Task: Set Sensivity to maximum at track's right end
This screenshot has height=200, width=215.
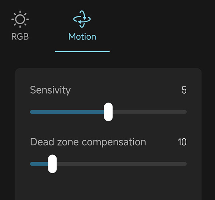Action: 186,112
